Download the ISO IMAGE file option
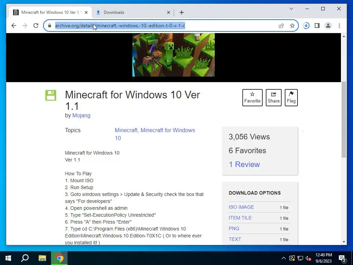This screenshot has width=353, height=265. (241, 207)
